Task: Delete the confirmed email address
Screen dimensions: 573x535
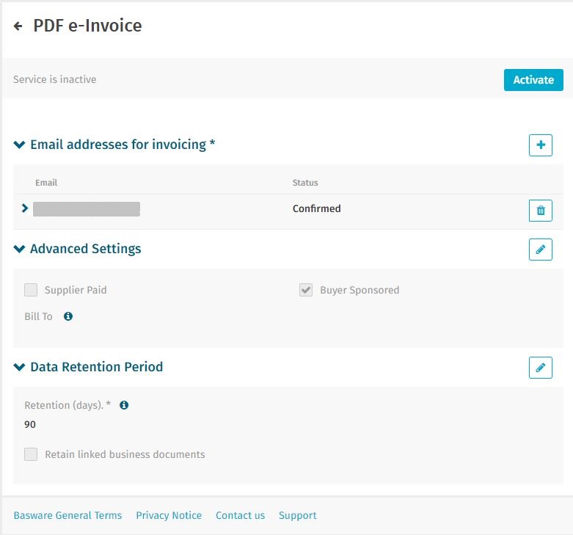Action: pos(540,211)
